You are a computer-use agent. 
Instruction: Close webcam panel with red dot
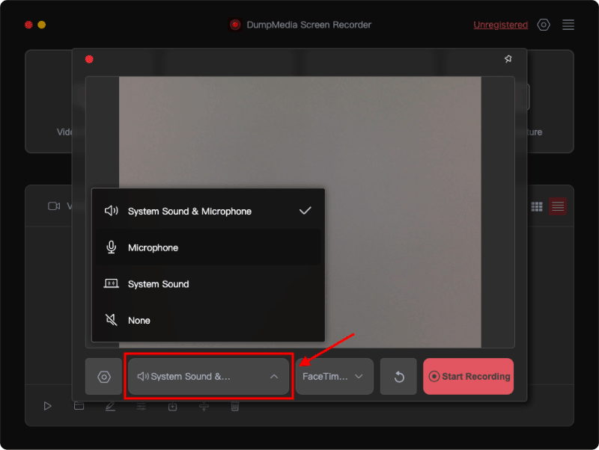pos(89,59)
